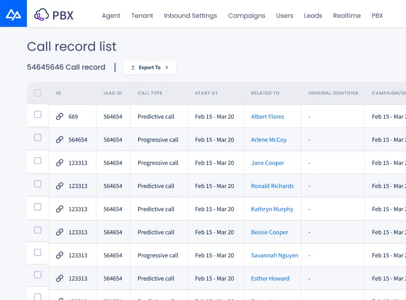
Task: Click ID 123313 in the Esther Howard row
Action: click(x=78, y=278)
